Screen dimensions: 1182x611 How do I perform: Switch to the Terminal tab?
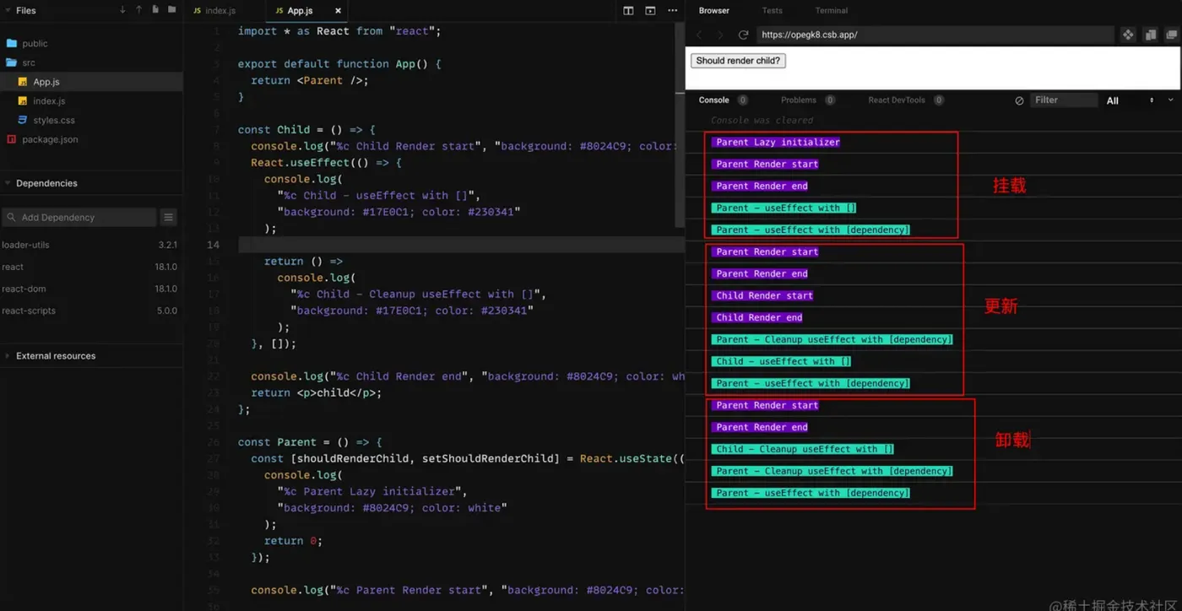831,11
